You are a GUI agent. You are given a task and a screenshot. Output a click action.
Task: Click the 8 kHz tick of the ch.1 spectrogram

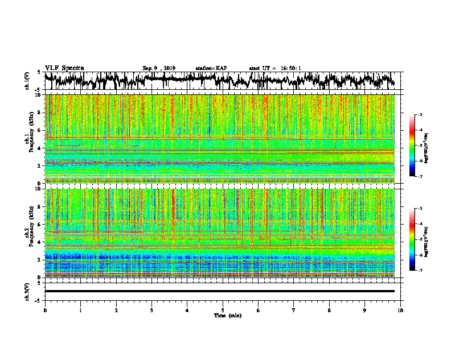coord(39,113)
